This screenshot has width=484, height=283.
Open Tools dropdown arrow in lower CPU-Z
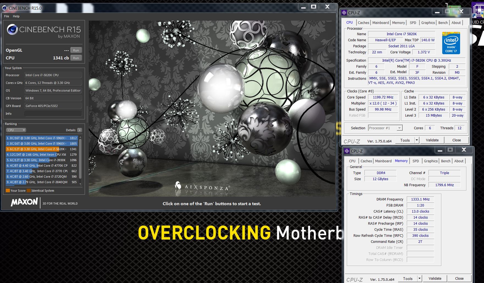click(x=419, y=279)
